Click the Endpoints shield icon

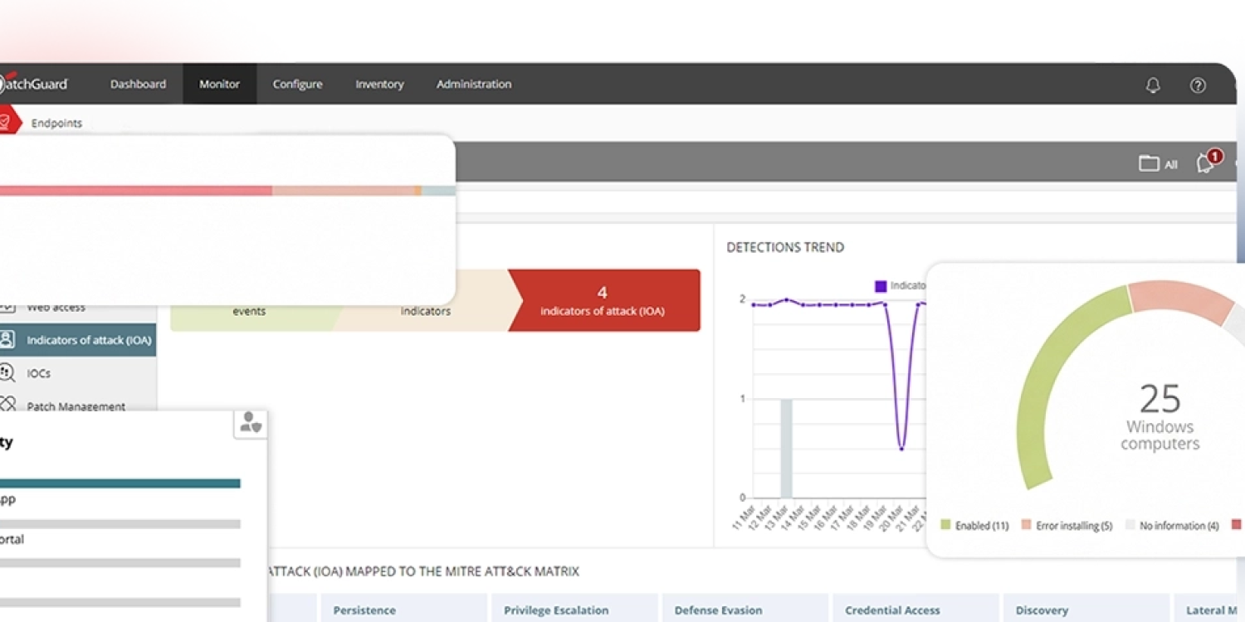(x=7, y=122)
